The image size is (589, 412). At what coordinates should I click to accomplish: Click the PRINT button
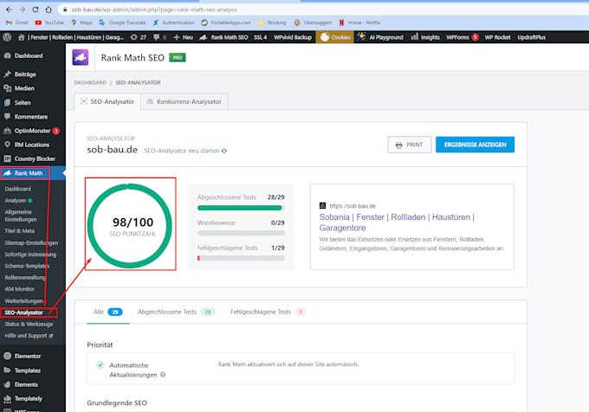pyautogui.click(x=410, y=145)
